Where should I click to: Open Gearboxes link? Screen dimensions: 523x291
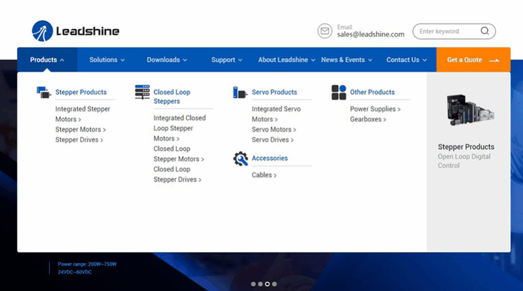368,119
